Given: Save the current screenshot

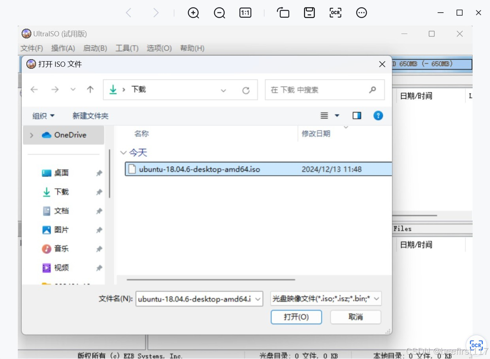Looking at the screenshot, I should [x=309, y=13].
